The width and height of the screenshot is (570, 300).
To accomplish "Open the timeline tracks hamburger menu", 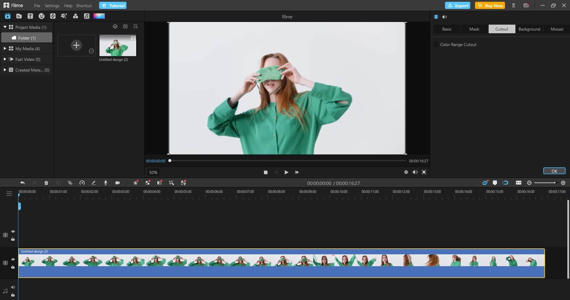I will click(9, 193).
